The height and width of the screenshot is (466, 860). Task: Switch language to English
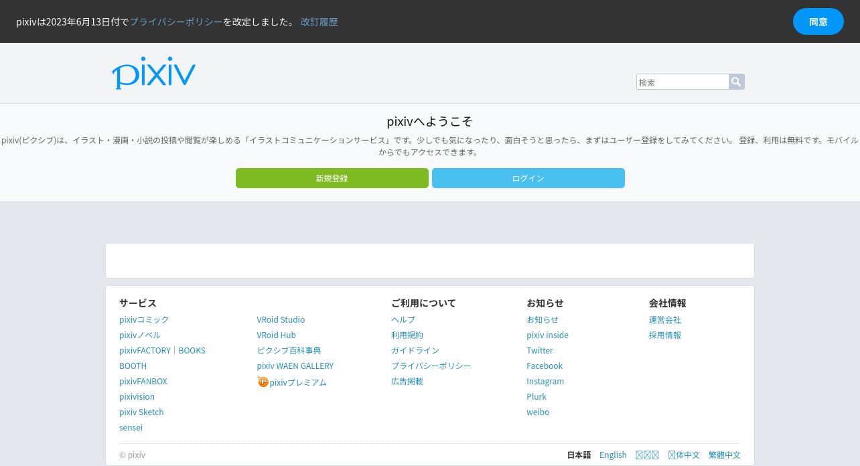pyautogui.click(x=613, y=455)
